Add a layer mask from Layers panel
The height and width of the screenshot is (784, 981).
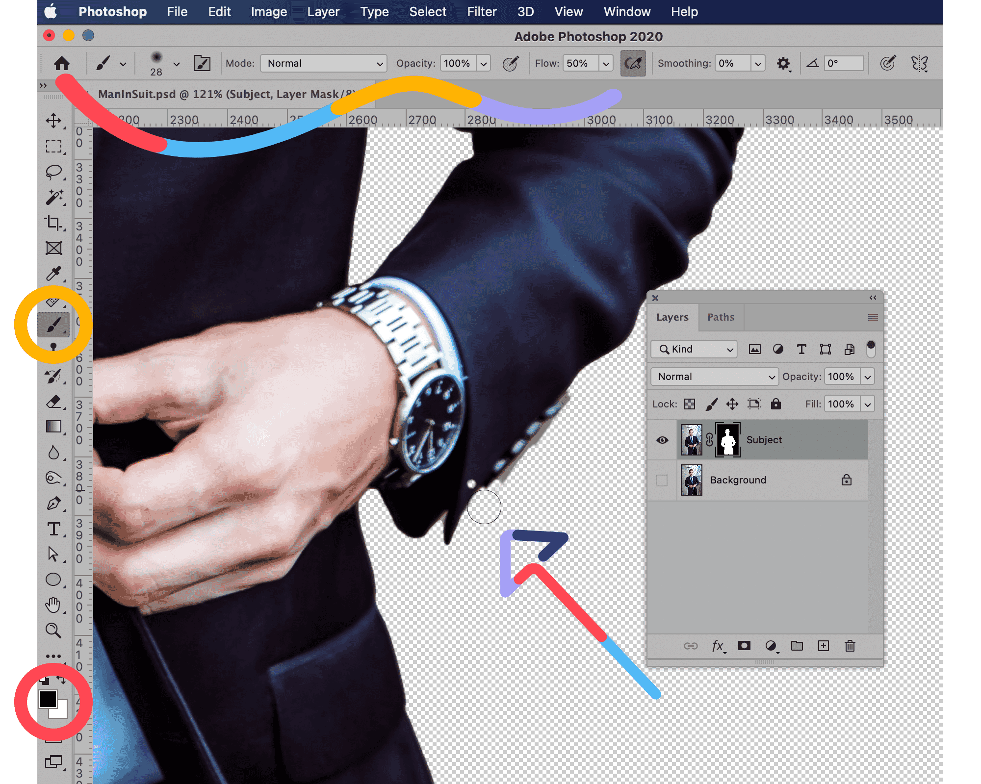pos(744,646)
